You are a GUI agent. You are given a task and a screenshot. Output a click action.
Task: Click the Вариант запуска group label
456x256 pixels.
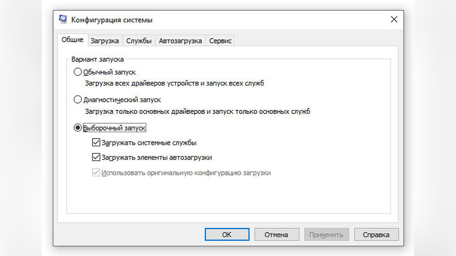coord(97,60)
